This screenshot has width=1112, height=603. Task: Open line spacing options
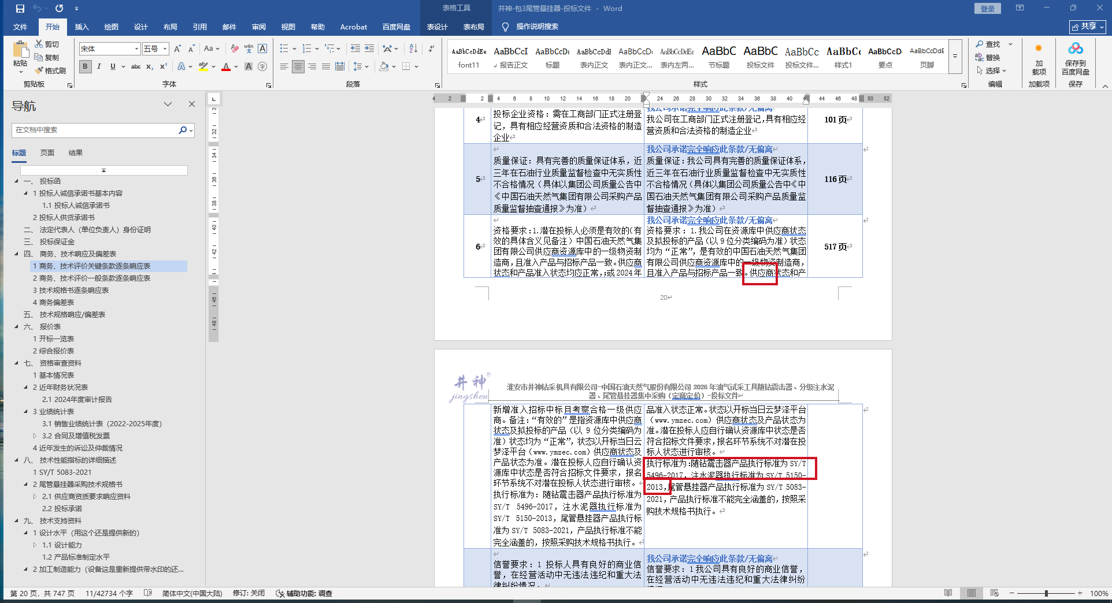coord(358,66)
